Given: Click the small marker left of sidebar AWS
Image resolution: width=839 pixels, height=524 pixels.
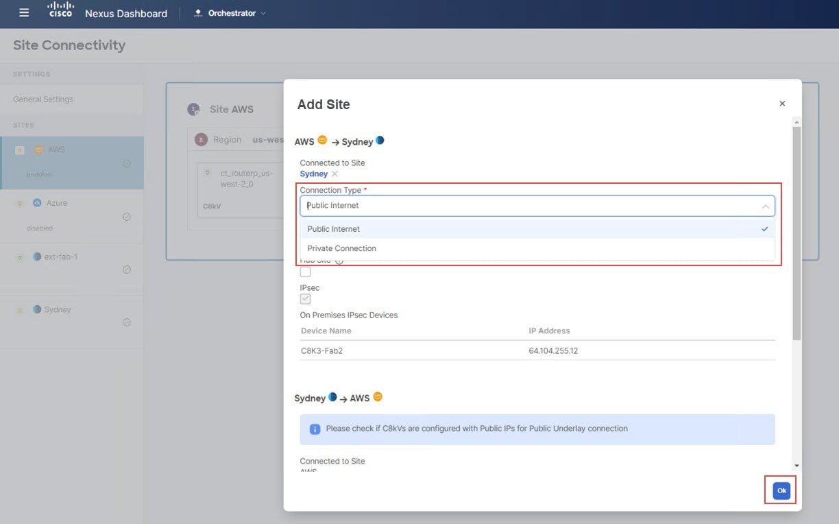Looking at the screenshot, I should (20, 150).
